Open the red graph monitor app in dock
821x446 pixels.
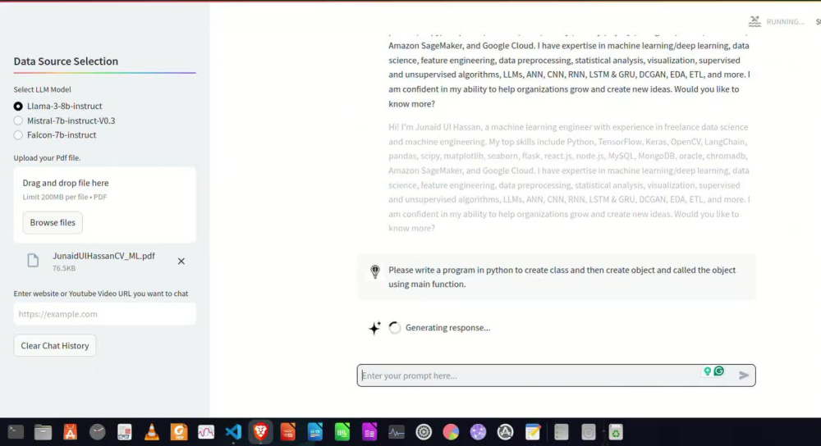tap(206, 432)
